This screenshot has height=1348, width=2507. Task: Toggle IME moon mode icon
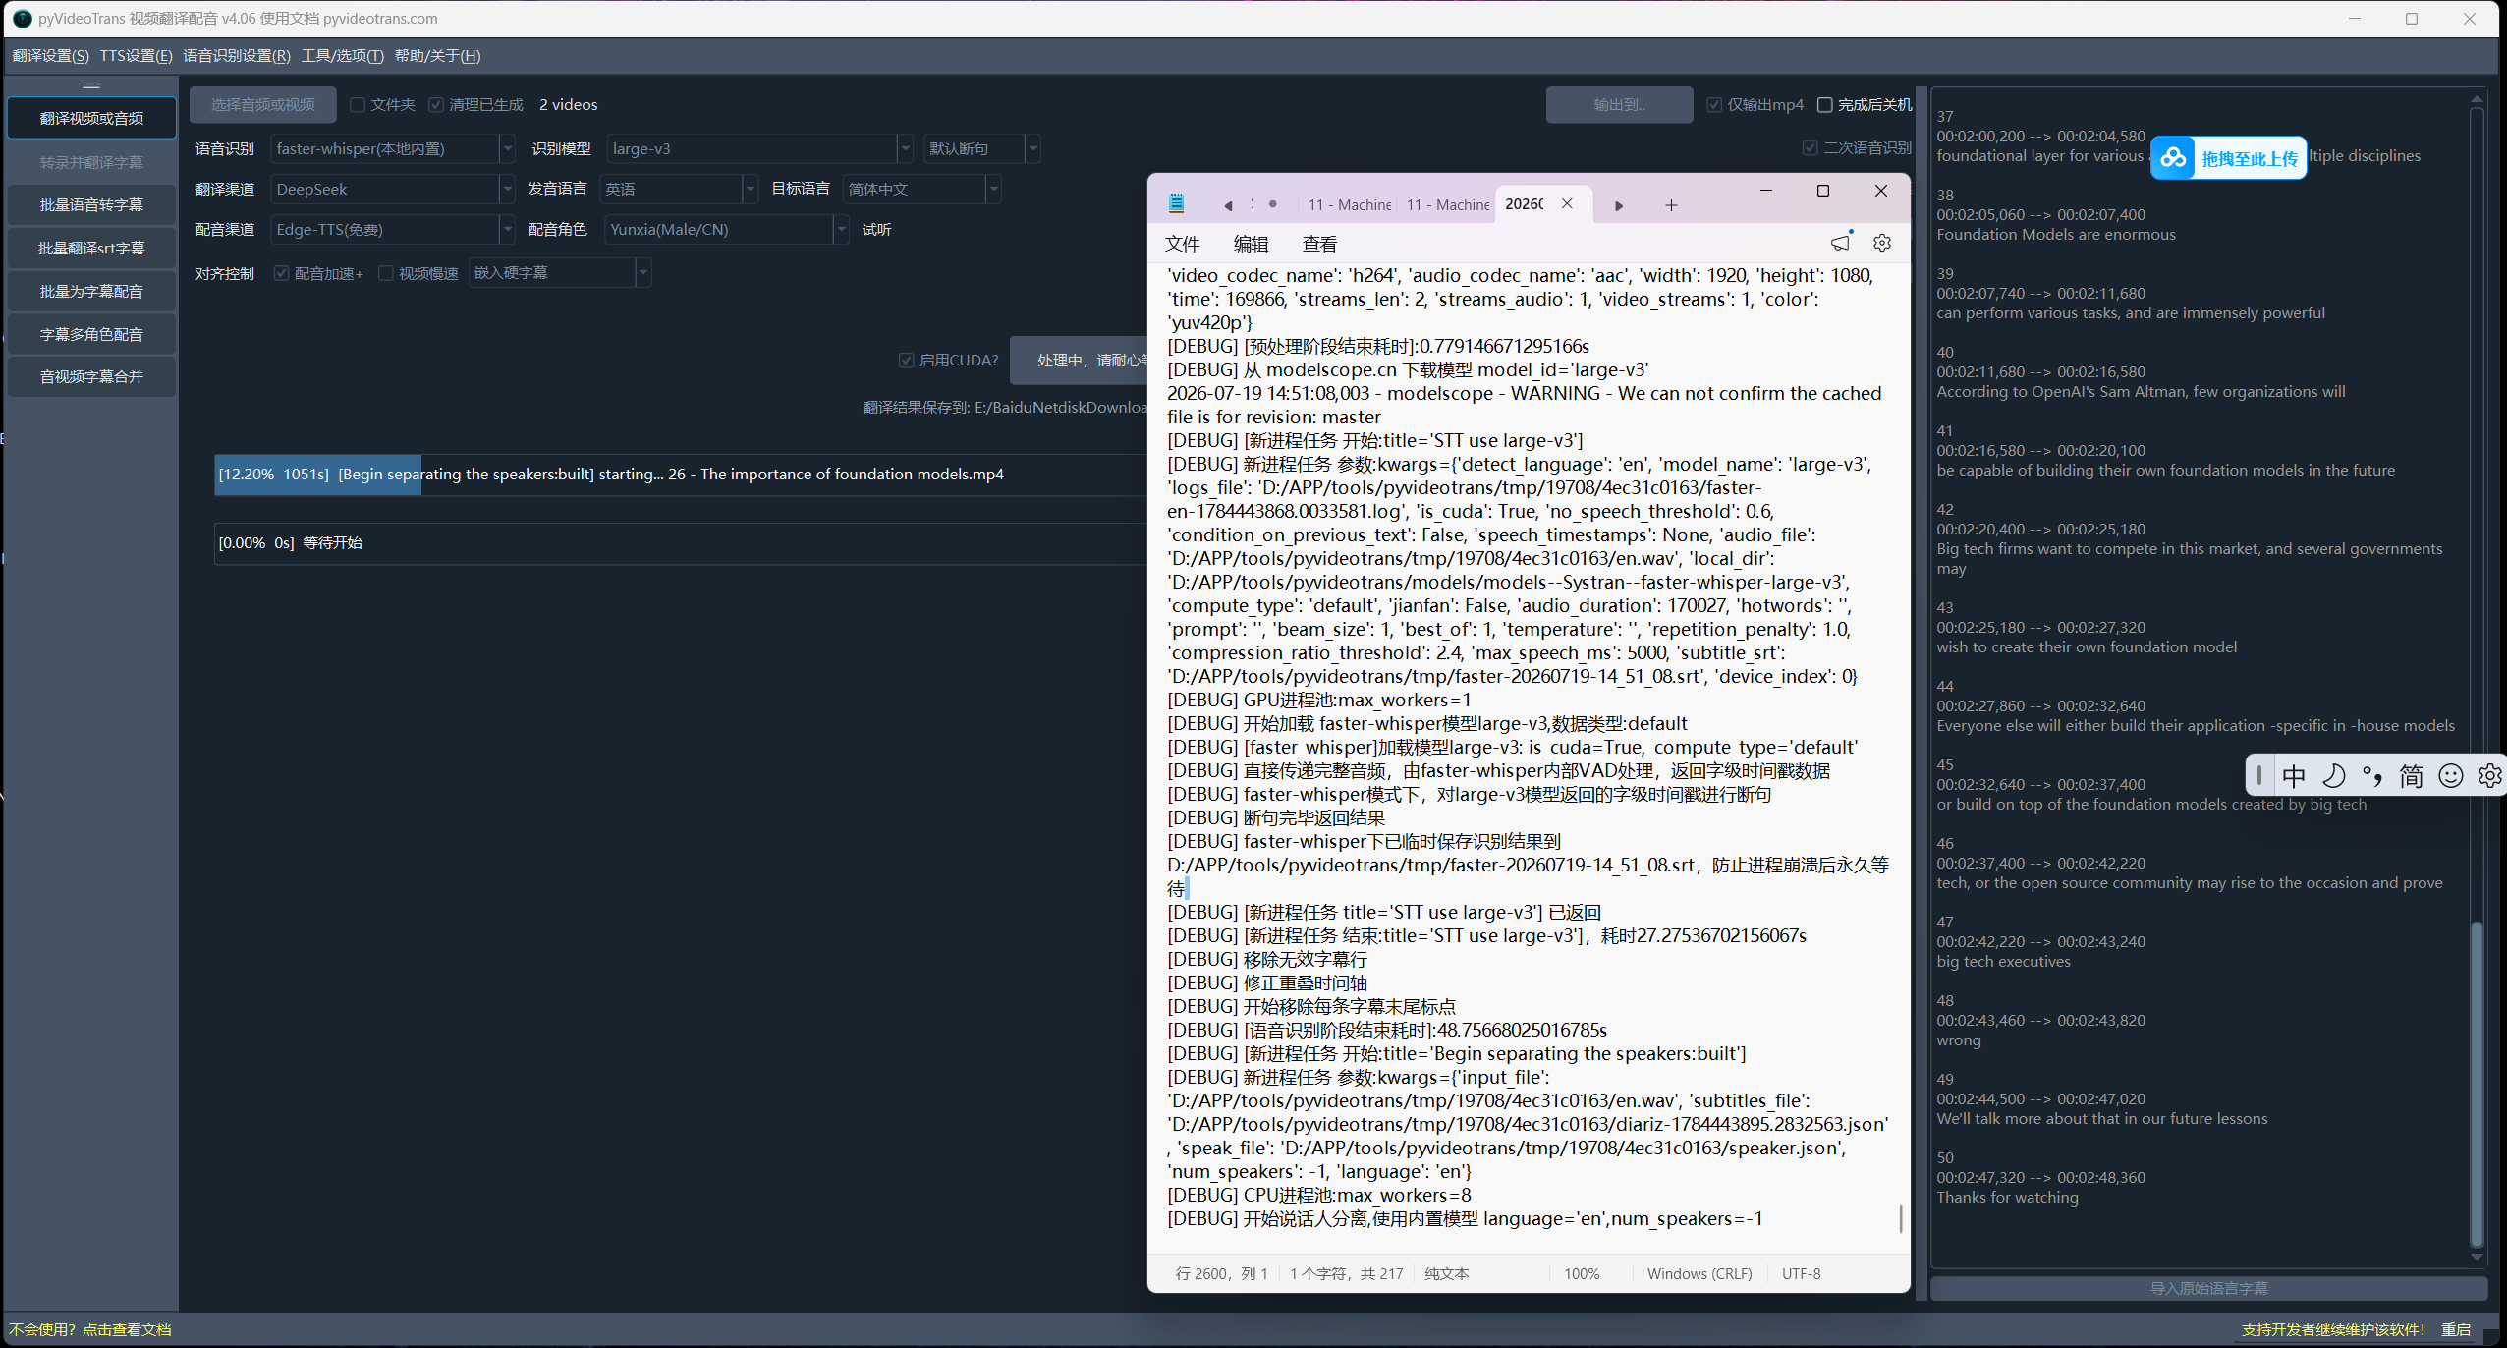coord(2334,776)
